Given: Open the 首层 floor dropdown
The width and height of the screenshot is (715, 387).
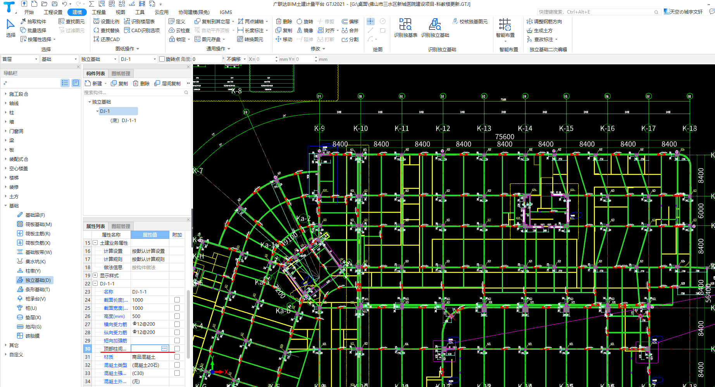Looking at the screenshot, I should pos(20,59).
